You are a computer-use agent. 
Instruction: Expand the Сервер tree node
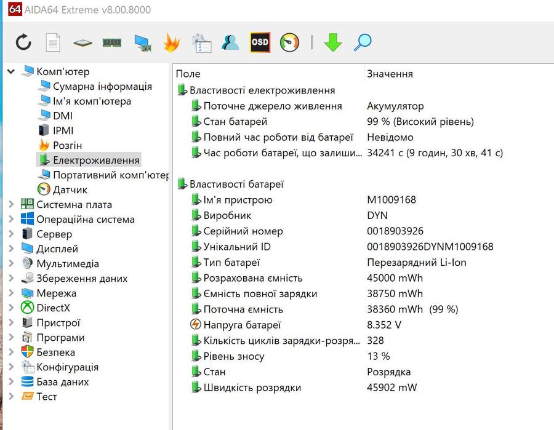[11, 234]
